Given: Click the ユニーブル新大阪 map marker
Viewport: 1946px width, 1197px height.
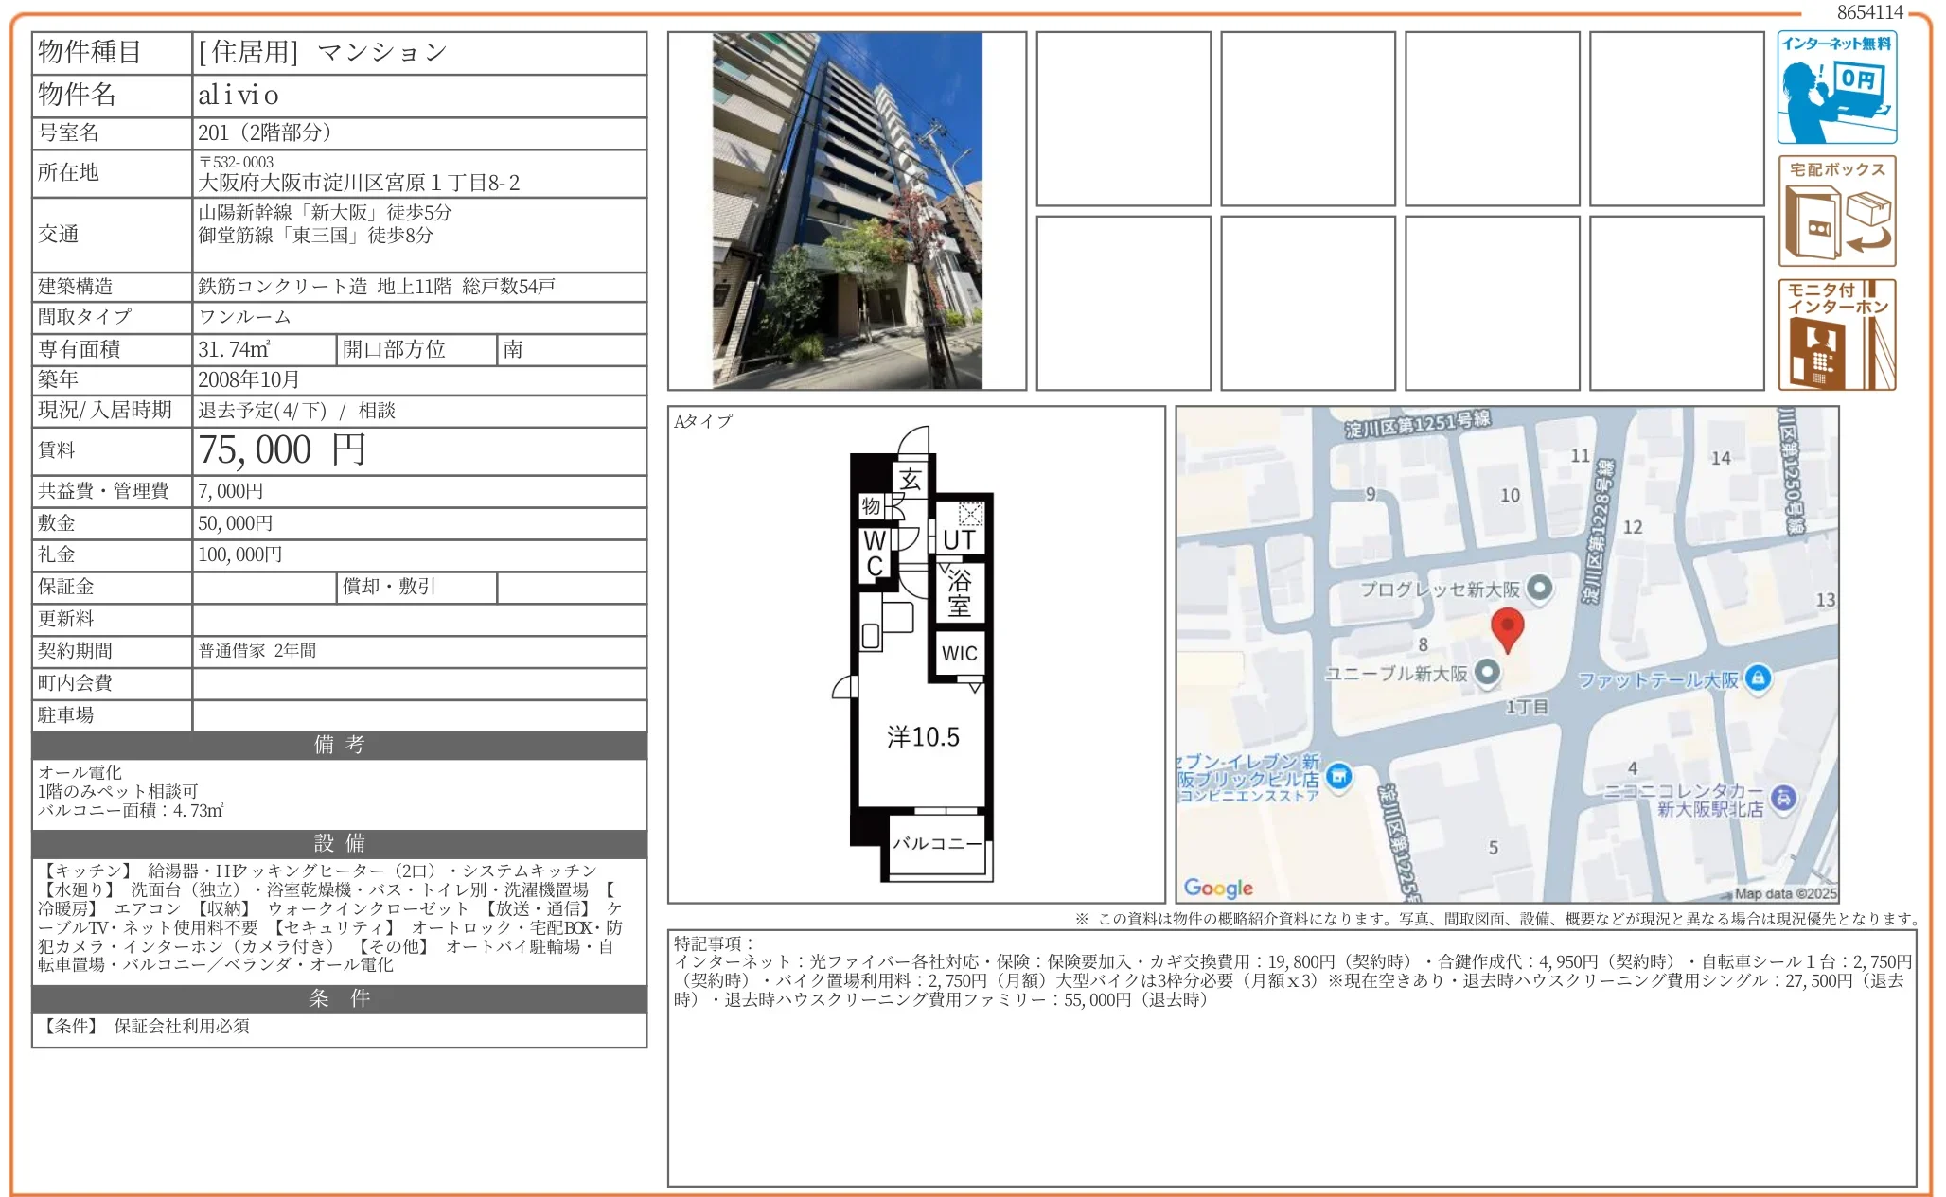Looking at the screenshot, I should (x=1488, y=672).
